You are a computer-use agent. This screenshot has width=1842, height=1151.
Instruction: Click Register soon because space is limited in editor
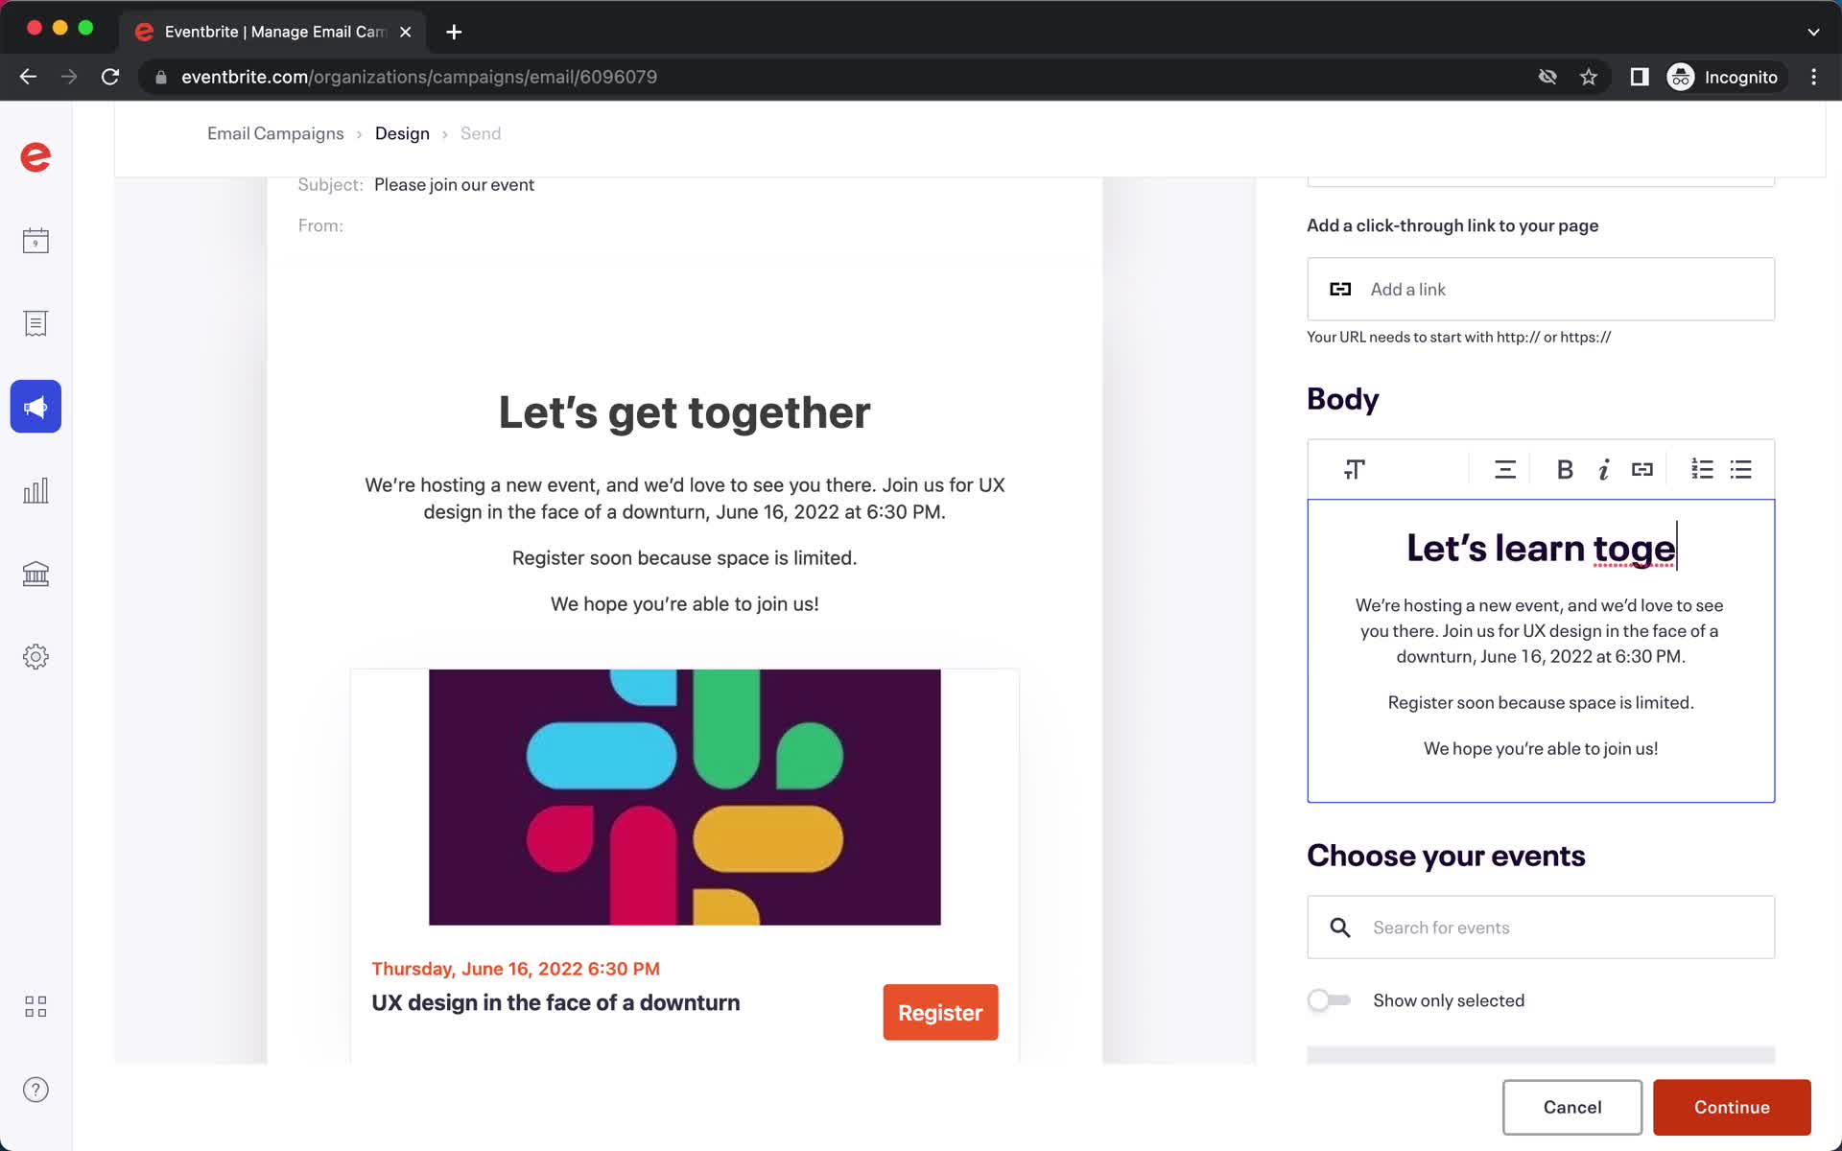[x=1541, y=702]
